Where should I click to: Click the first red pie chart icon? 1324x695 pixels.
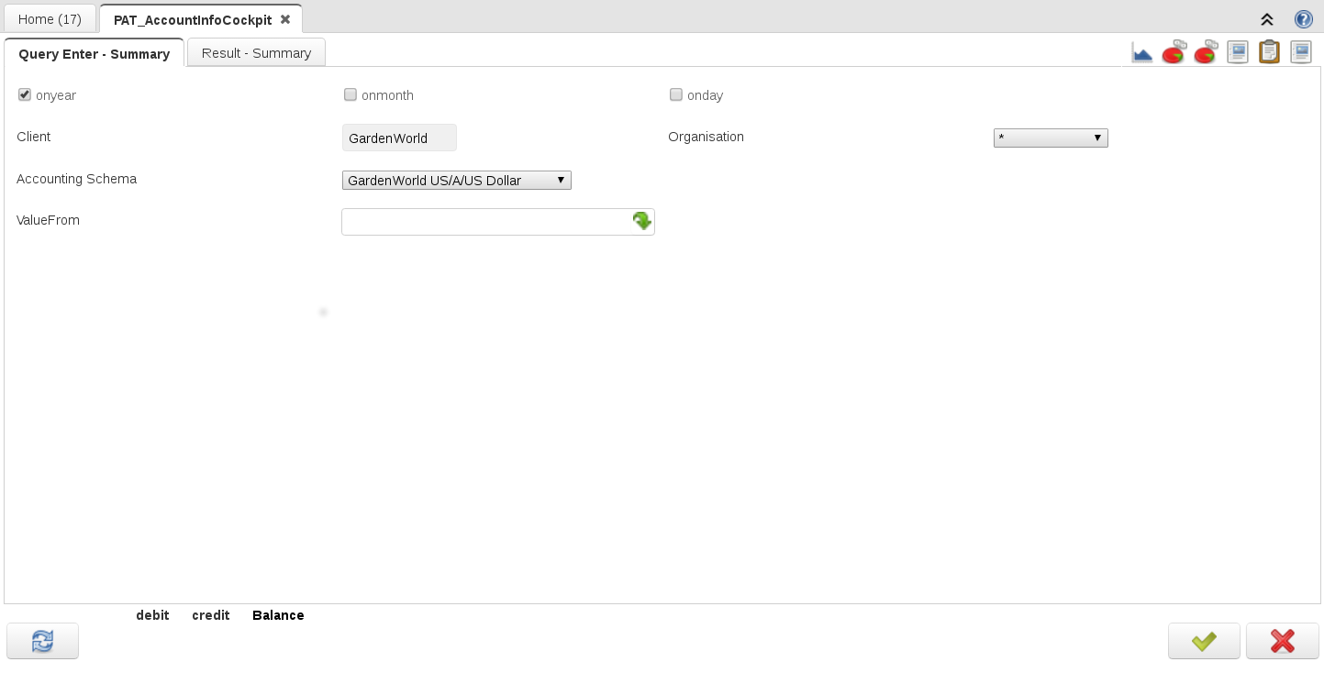pyautogui.click(x=1174, y=53)
